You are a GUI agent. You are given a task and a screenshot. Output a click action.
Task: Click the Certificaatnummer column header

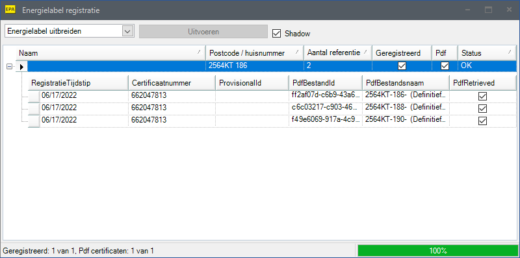[x=172, y=83]
